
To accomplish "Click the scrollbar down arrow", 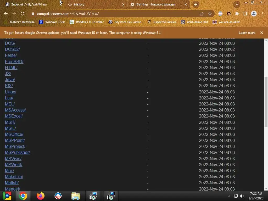I will pos(266,188).
